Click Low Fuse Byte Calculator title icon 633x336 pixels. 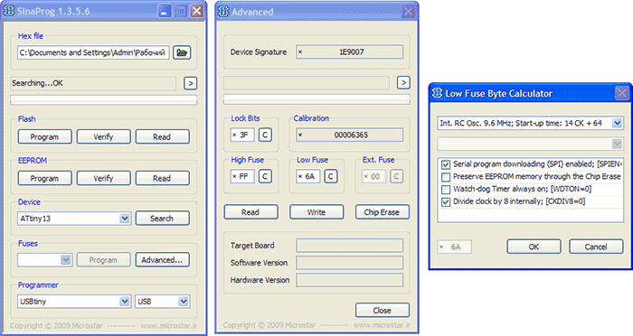(x=437, y=93)
